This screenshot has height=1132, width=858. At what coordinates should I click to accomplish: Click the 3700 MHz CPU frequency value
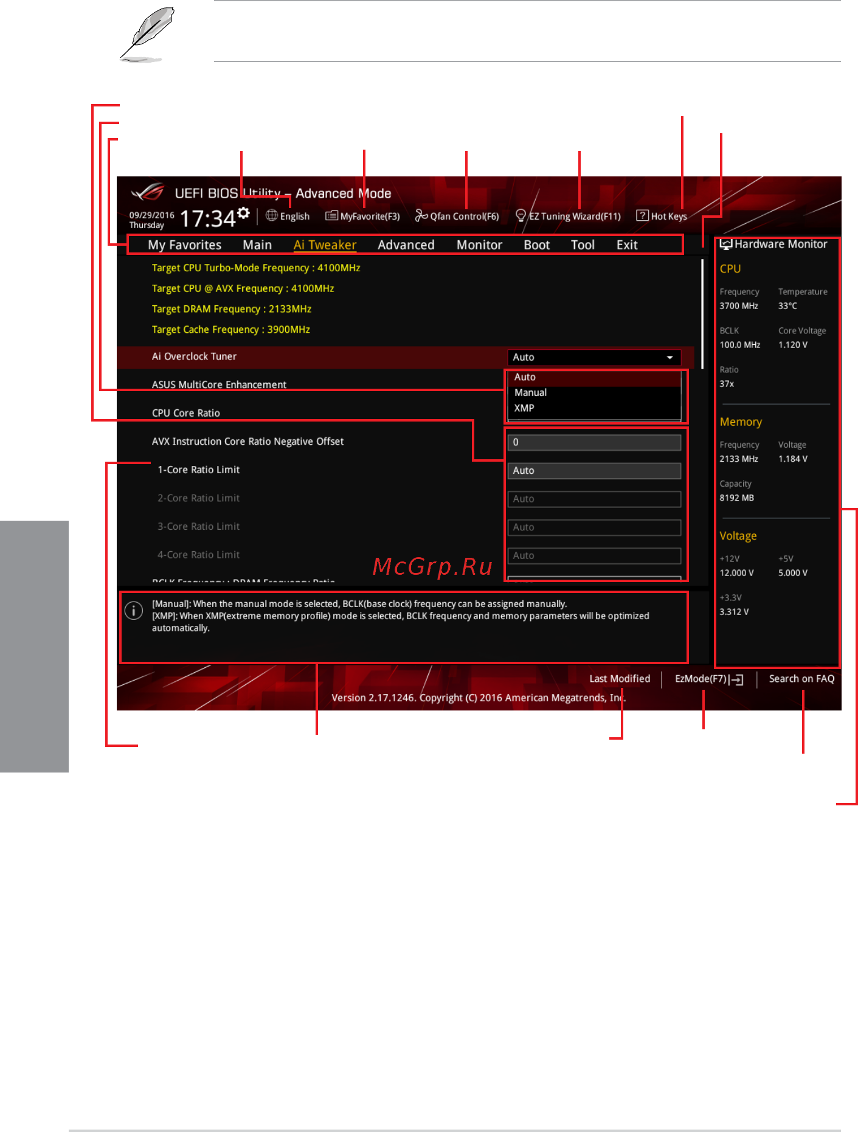pyautogui.click(x=739, y=306)
